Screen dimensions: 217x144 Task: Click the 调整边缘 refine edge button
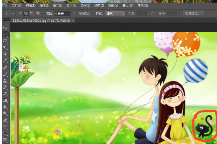(x=193, y=13)
